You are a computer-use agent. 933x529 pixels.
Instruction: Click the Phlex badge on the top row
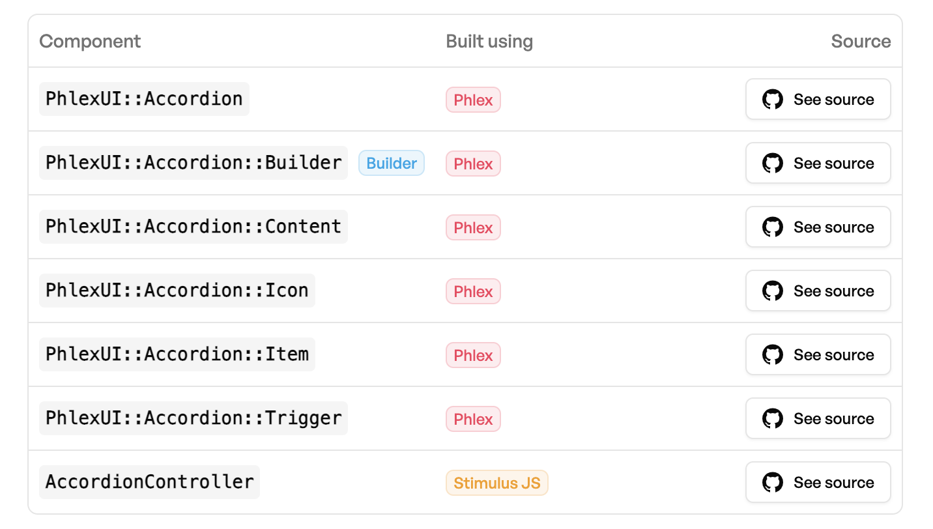(x=473, y=99)
